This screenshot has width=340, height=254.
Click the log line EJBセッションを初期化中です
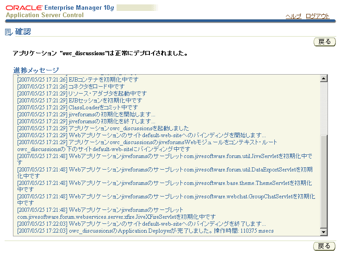(x=80, y=101)
